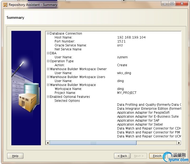Select the Selected Options tree item
The height and width of the screenshot is (164, 190).
tap(67, 101)
